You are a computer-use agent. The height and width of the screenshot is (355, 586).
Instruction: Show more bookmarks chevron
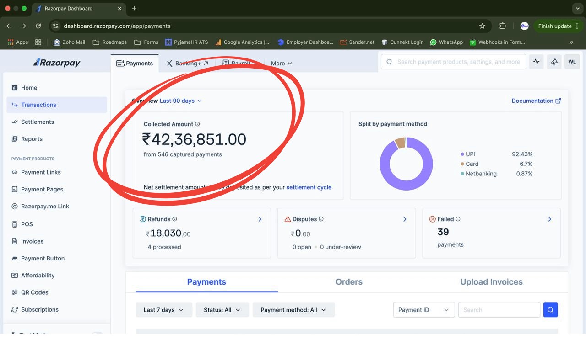(x=571, y=42)
